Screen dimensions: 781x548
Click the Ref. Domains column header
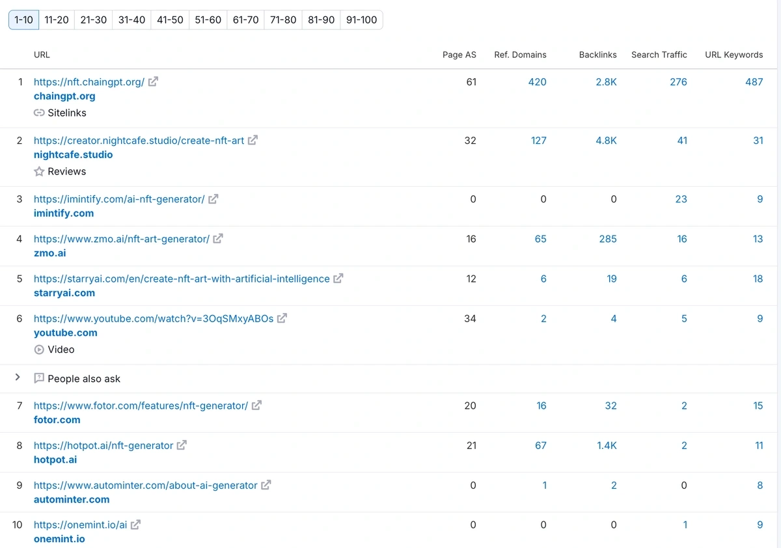(x=520, y=55)
